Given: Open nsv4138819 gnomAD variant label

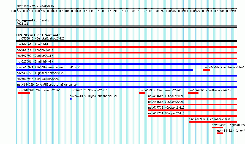Looking at the screenshot, I should click(x=228, y=125).
